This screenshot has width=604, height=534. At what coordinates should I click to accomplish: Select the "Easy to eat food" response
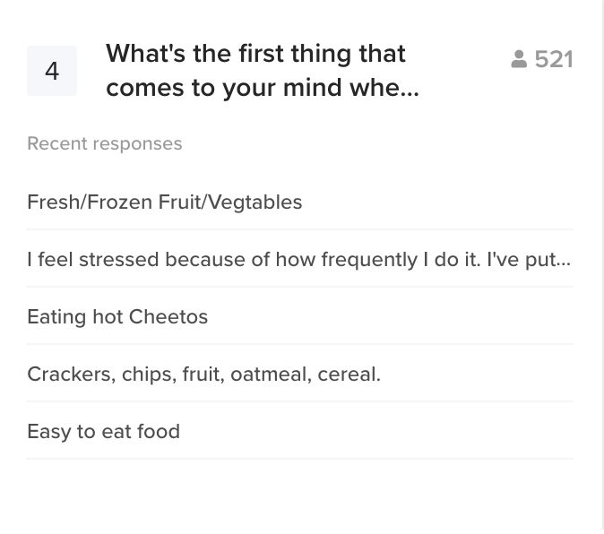[104, 431]
